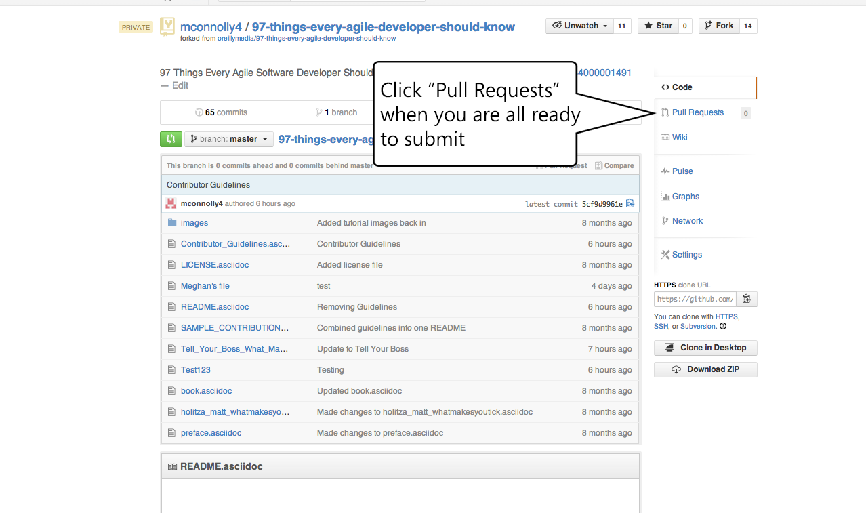Image resolution: width=866 pixels, height=513 pixels.
Task: Open the branch: master selector
Action: pos(229,139)
